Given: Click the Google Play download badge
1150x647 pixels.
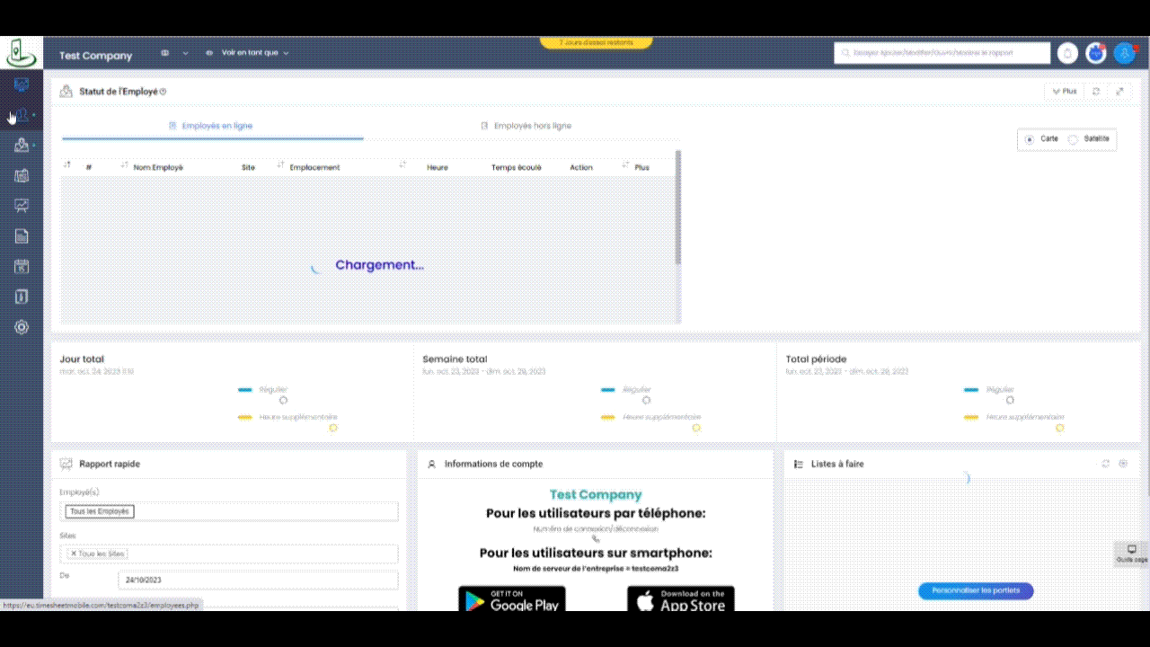Looking at the screenshot, I should 511,600.
